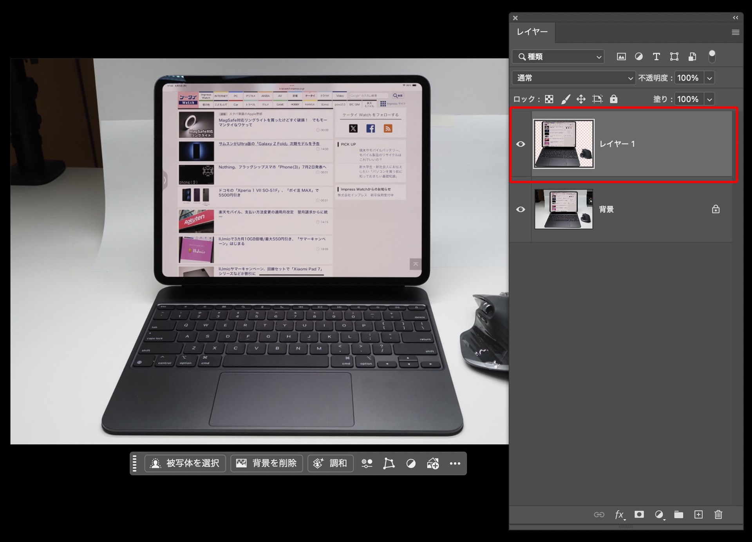Create a new layer with the plus icon
Viewport: 752px width, 542px height.
pos(698,514)
